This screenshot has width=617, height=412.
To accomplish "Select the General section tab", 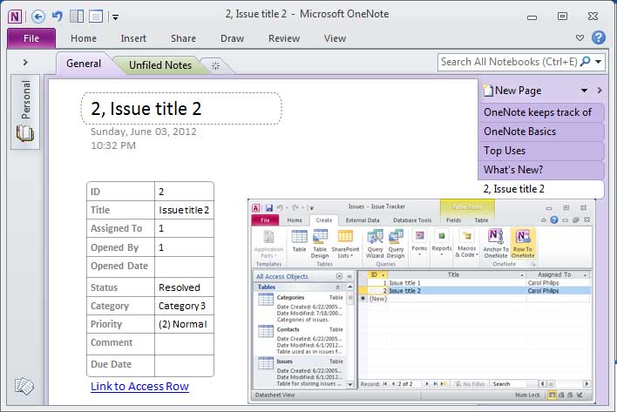I will [84, 64].
